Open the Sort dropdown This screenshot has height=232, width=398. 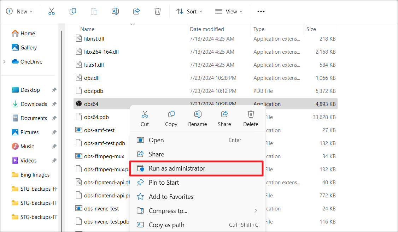pyautogui.click(x=189, y=11)
